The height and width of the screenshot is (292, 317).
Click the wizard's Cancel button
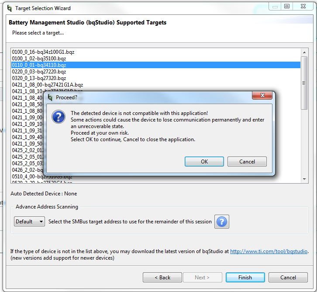[288, 278]
